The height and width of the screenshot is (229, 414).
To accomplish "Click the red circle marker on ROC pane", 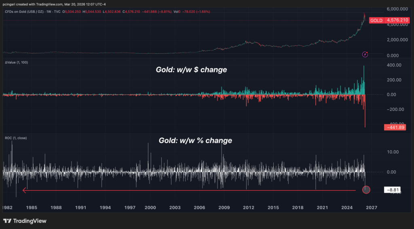I will [x=366, y=189].
